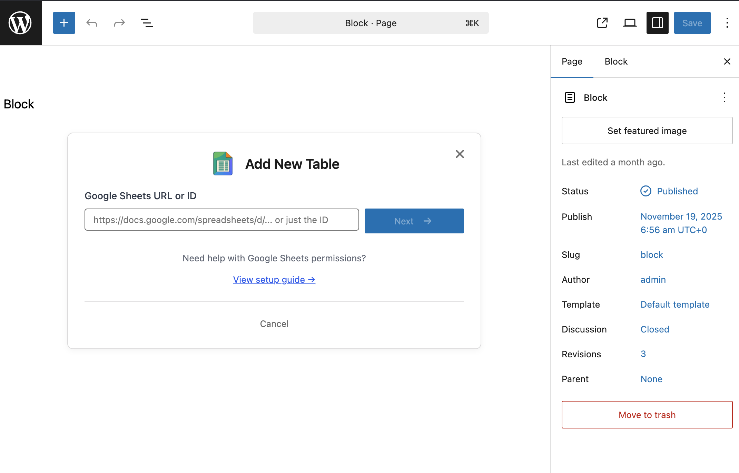Screen dimensions: 739x473
Task: Open the Block page actions kebab menu
Action: [725, 97]
